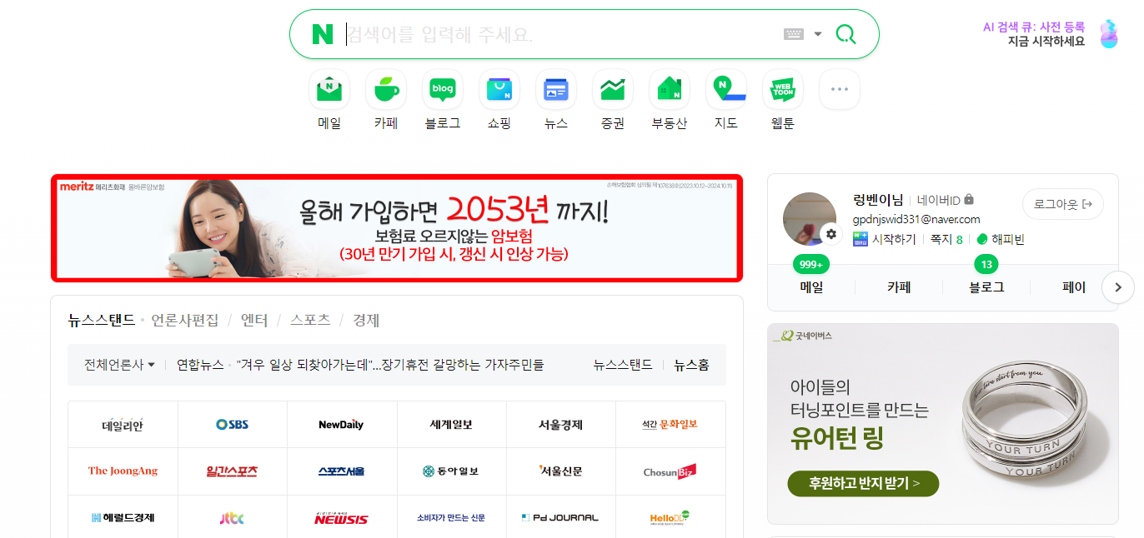Open 메일 with the 999+ badge in profile card
1144x538 pixels.
(811, 287)
